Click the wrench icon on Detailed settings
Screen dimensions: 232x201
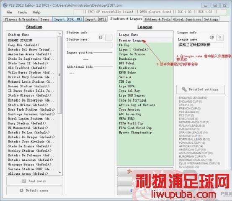184,89
